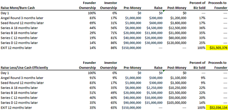This screenshot has width=228, height=110.
Task: Select the $31,000,000 post-money cell
Action: pos(177,33)
